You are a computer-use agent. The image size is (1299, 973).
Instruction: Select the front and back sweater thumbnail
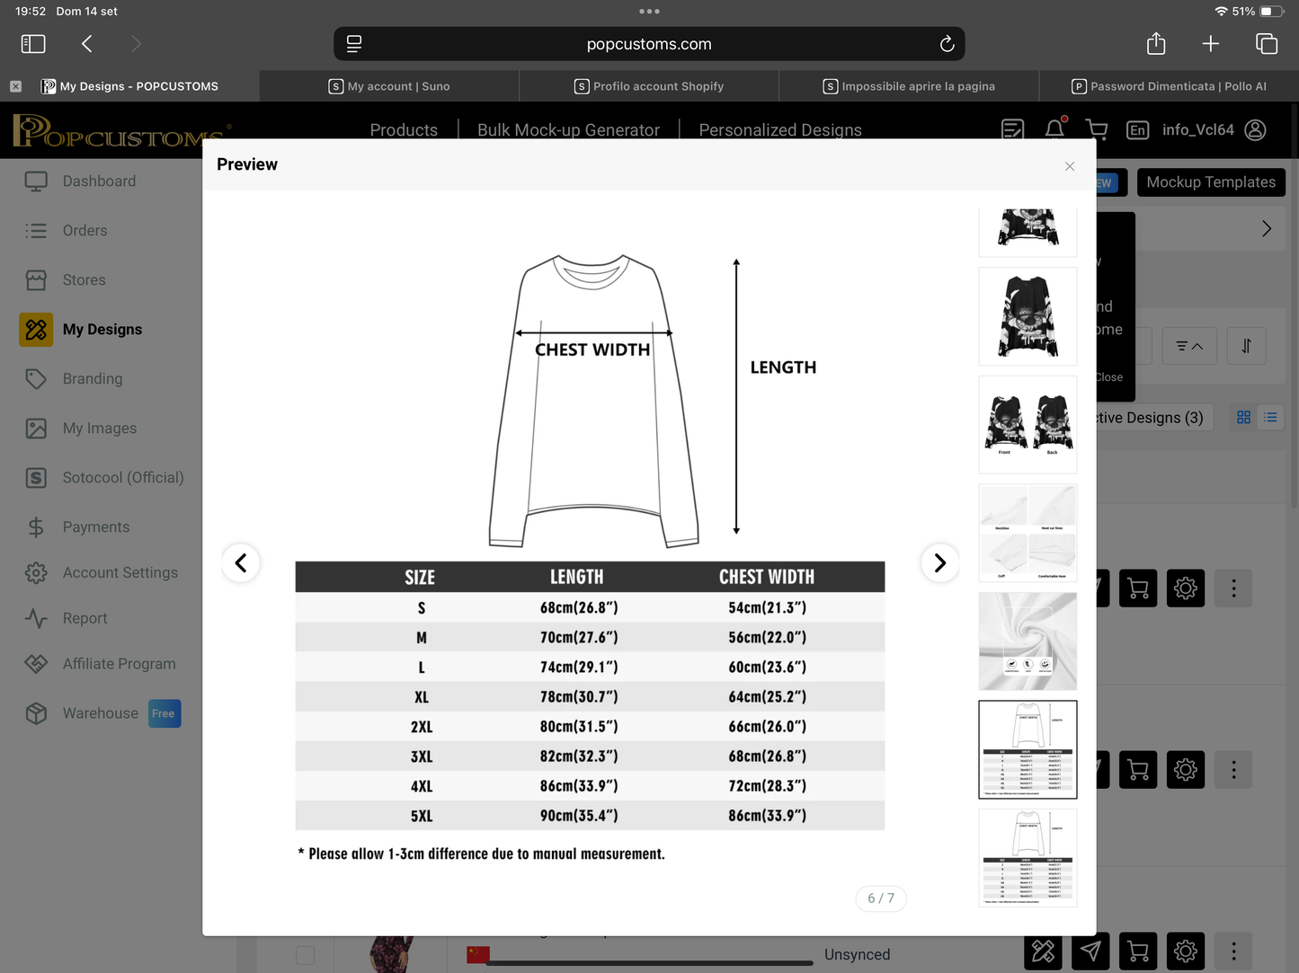coord(1028,424)
